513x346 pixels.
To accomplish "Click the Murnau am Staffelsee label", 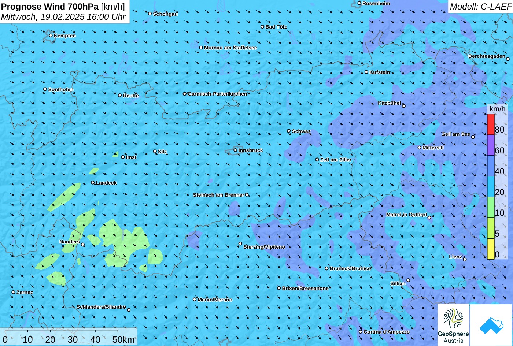I will click(x=230, y=48).
